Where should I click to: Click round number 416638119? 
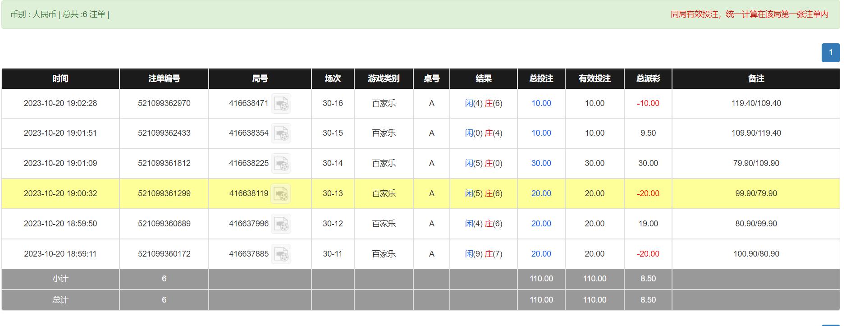(x=249, y=193)
